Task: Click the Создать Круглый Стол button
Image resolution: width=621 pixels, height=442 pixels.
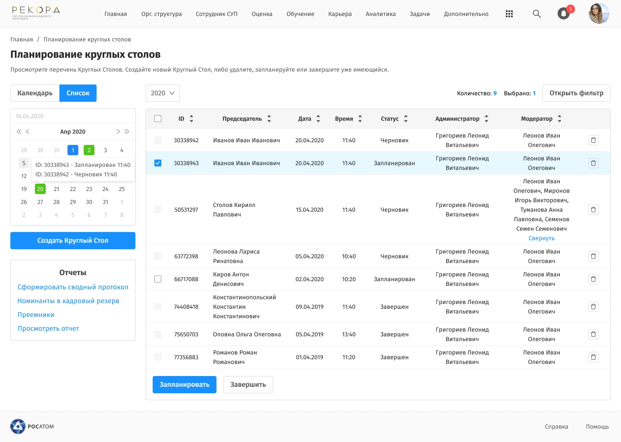Action: click(x=72, y=240)
